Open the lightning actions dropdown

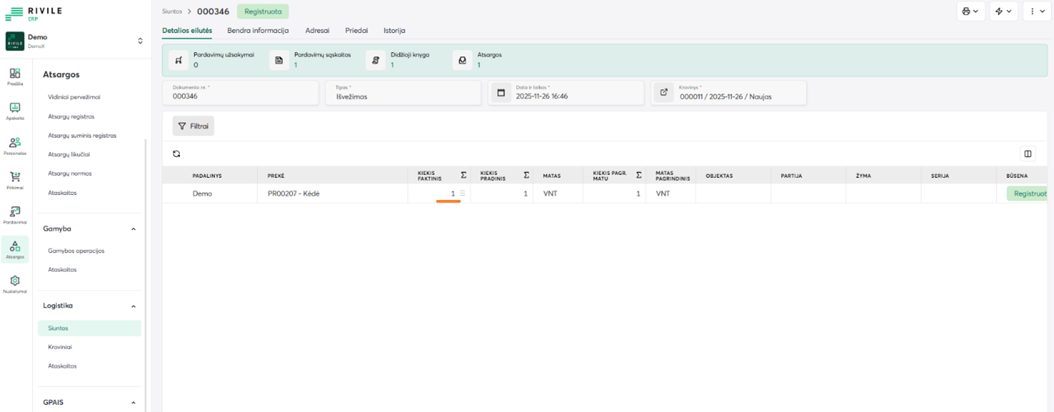point(1003,11)
